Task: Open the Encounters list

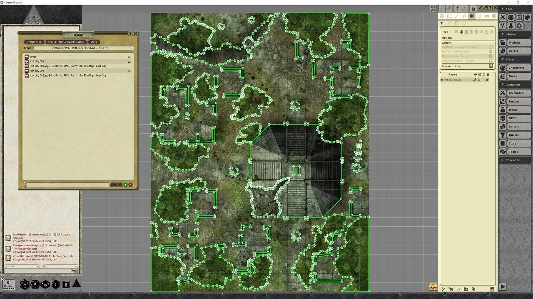Action: point(515,93)
